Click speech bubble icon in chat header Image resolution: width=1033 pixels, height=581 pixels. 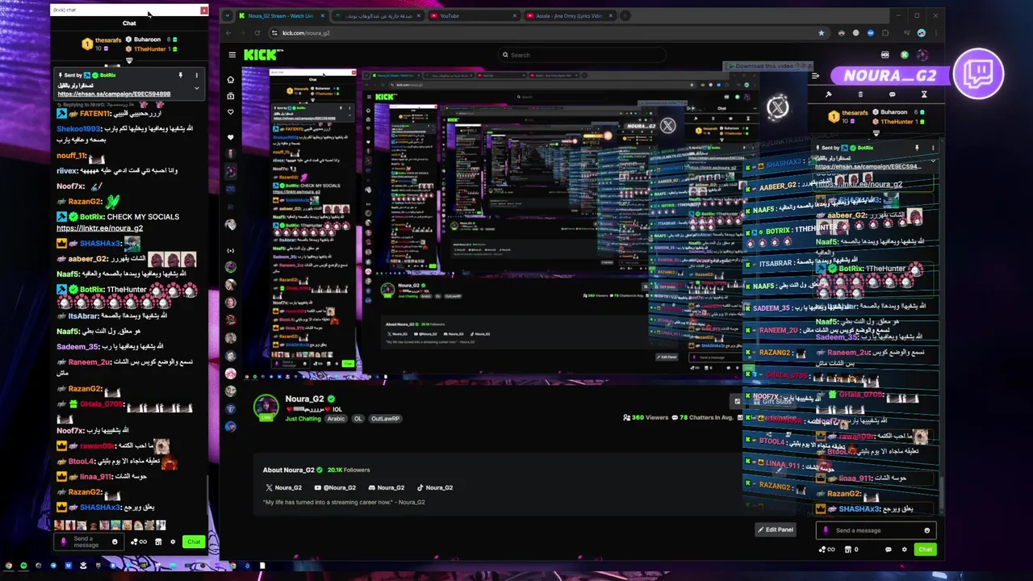tap(892, 94)
